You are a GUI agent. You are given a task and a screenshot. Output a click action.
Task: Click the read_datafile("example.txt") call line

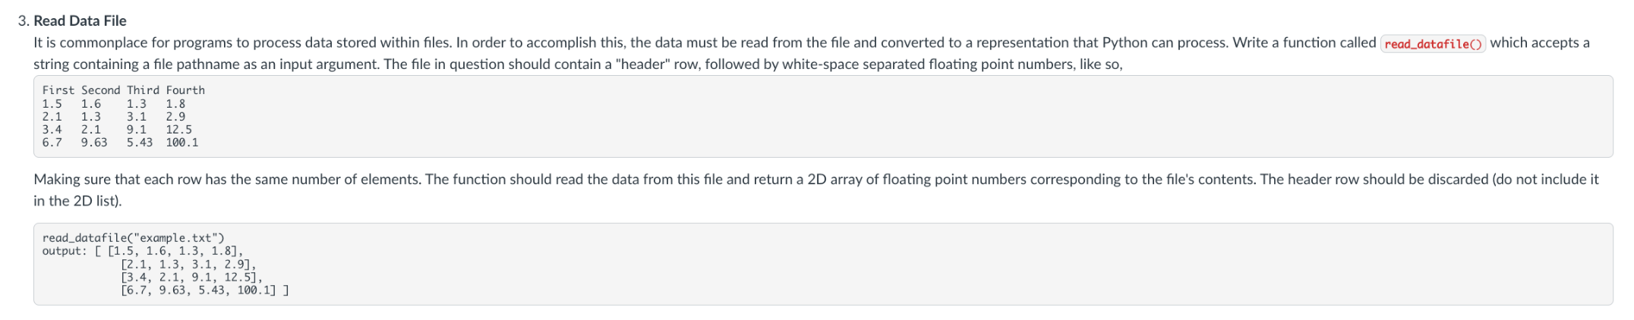point(134,238)
